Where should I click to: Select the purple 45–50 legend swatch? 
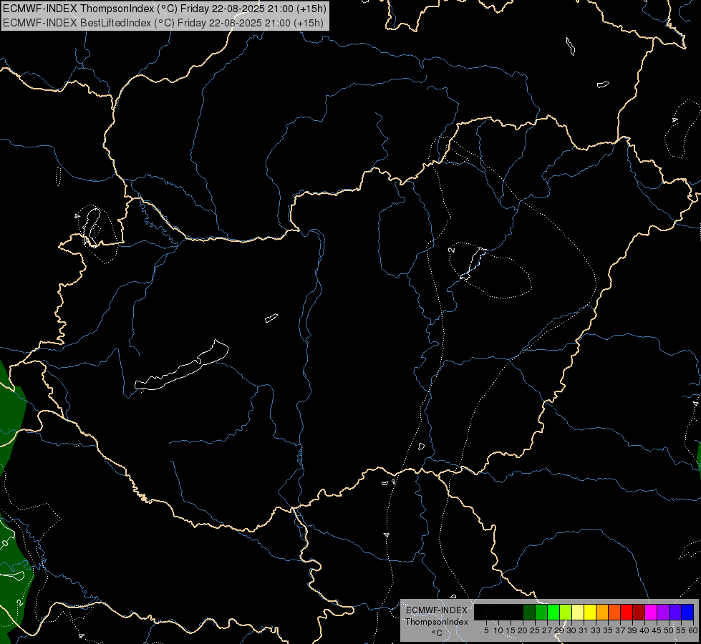pyautogui.click(x=664, y=612)
